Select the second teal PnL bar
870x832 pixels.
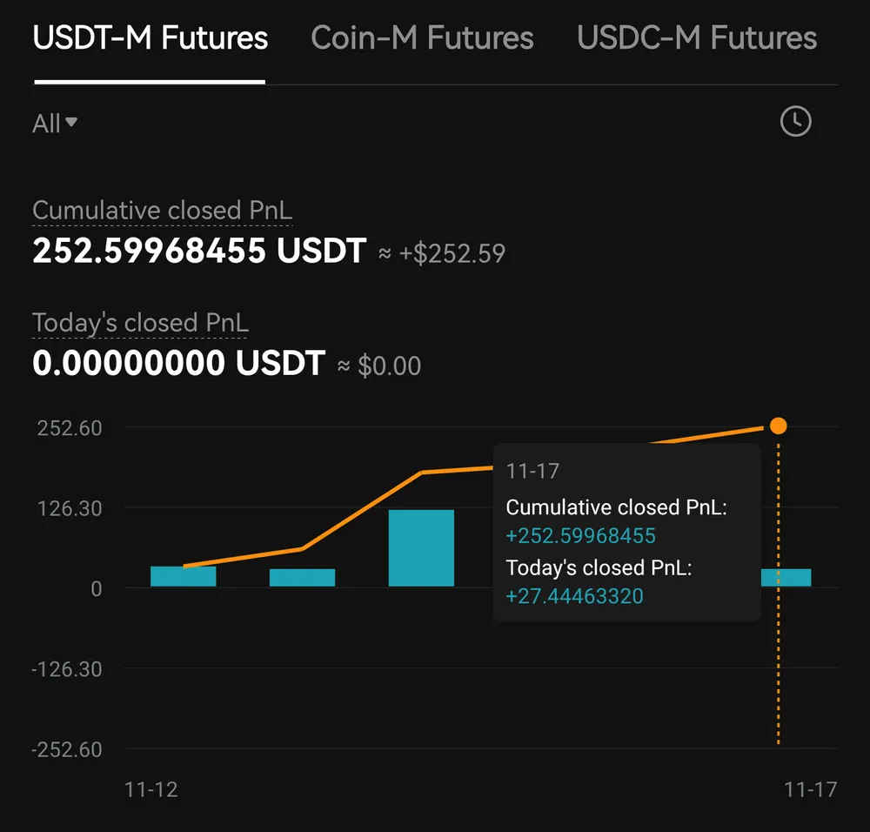[302, 577]
